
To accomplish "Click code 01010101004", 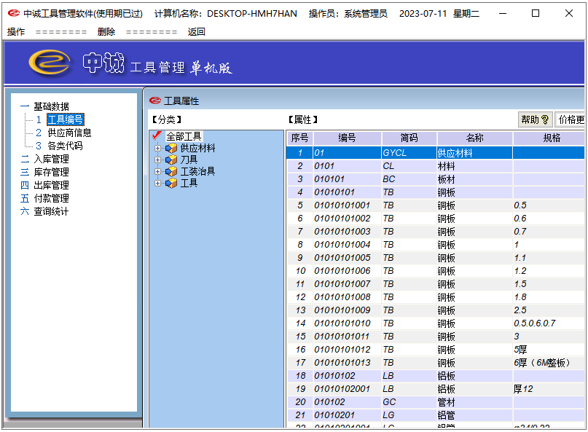I will [348, 245].
